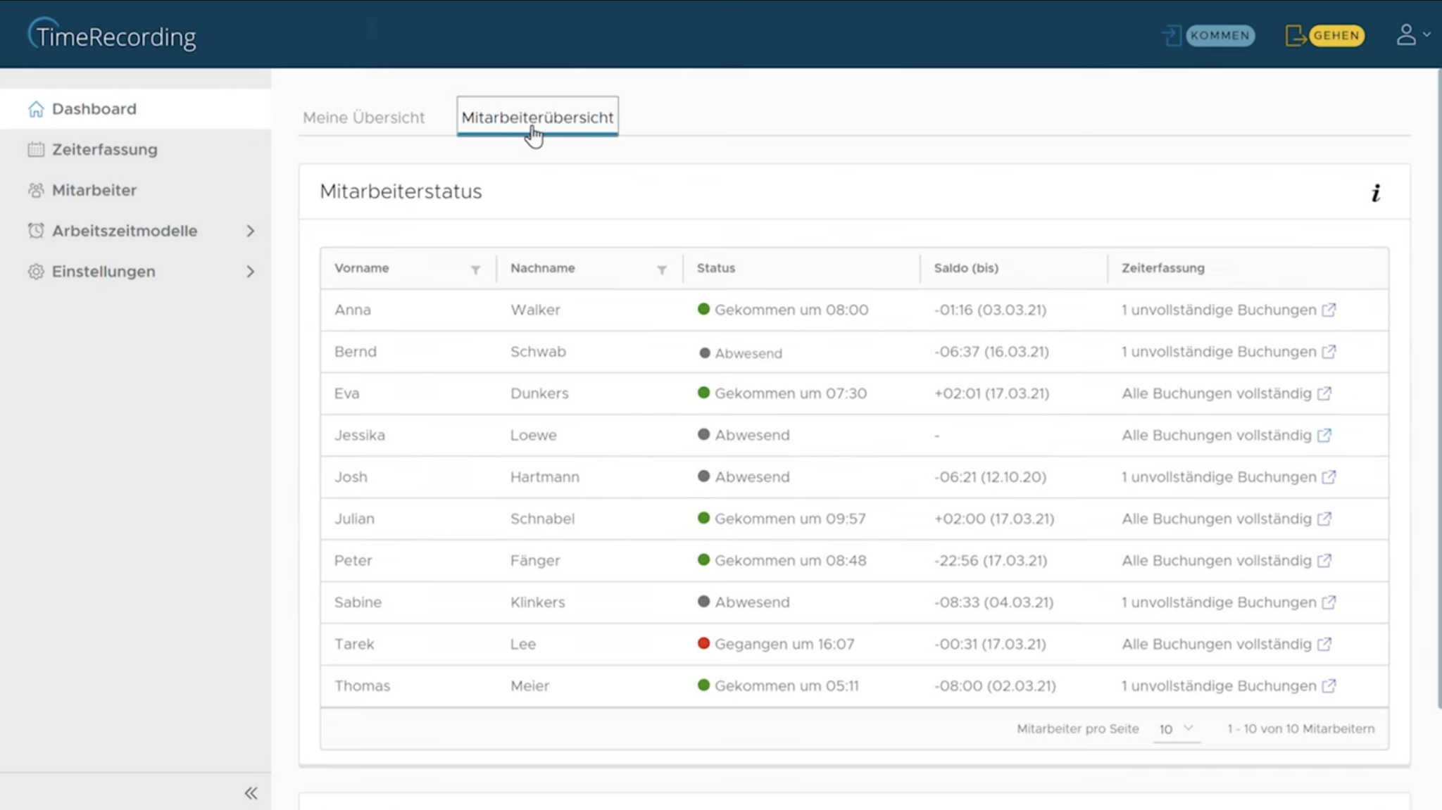Open Bernd Schwab's Zeiterfassung link icon
The image size is (1442, 810).
click(x=1329, y=351)
